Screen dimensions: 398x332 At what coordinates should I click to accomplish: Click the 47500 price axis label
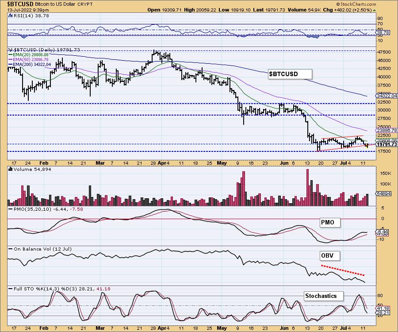click(x=384, y=52)
